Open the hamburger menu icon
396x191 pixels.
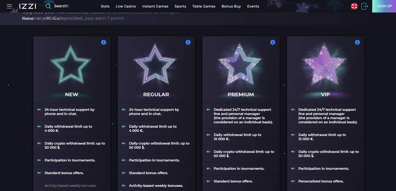(x=9, y=6)
